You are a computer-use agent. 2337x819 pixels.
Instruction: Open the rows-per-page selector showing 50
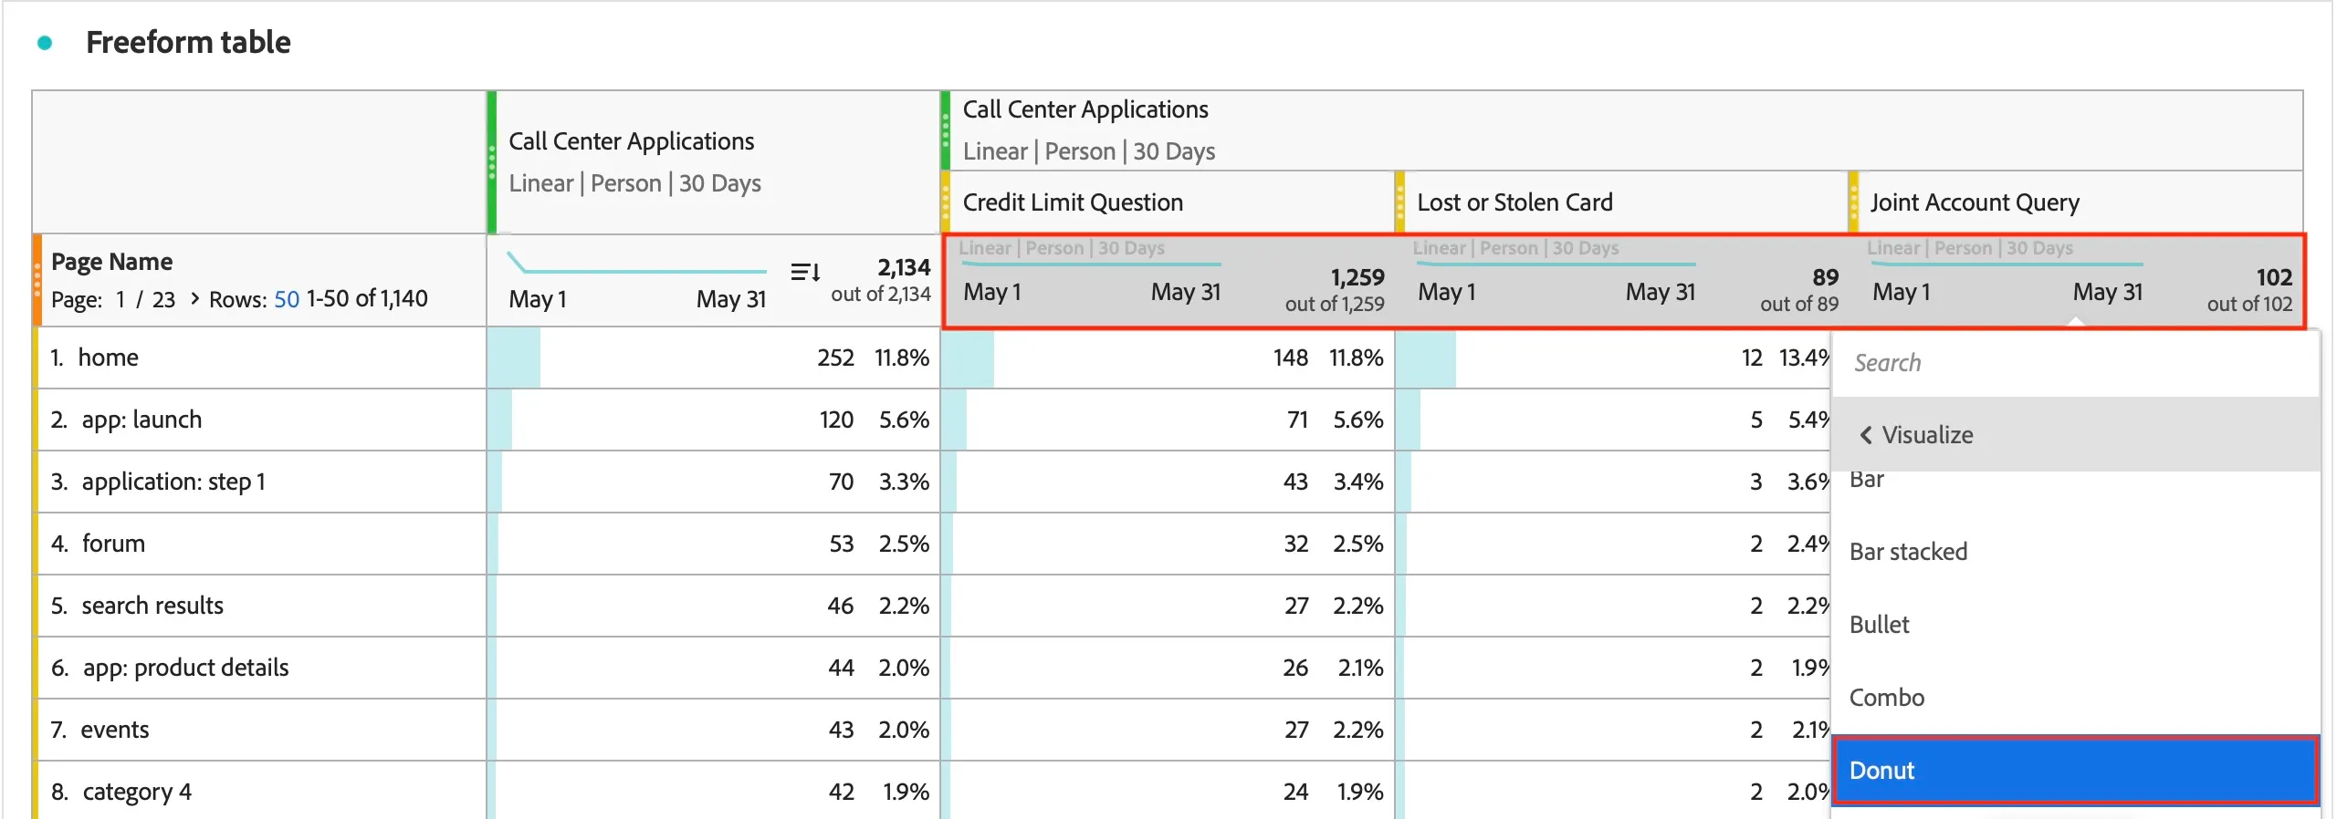287,299
